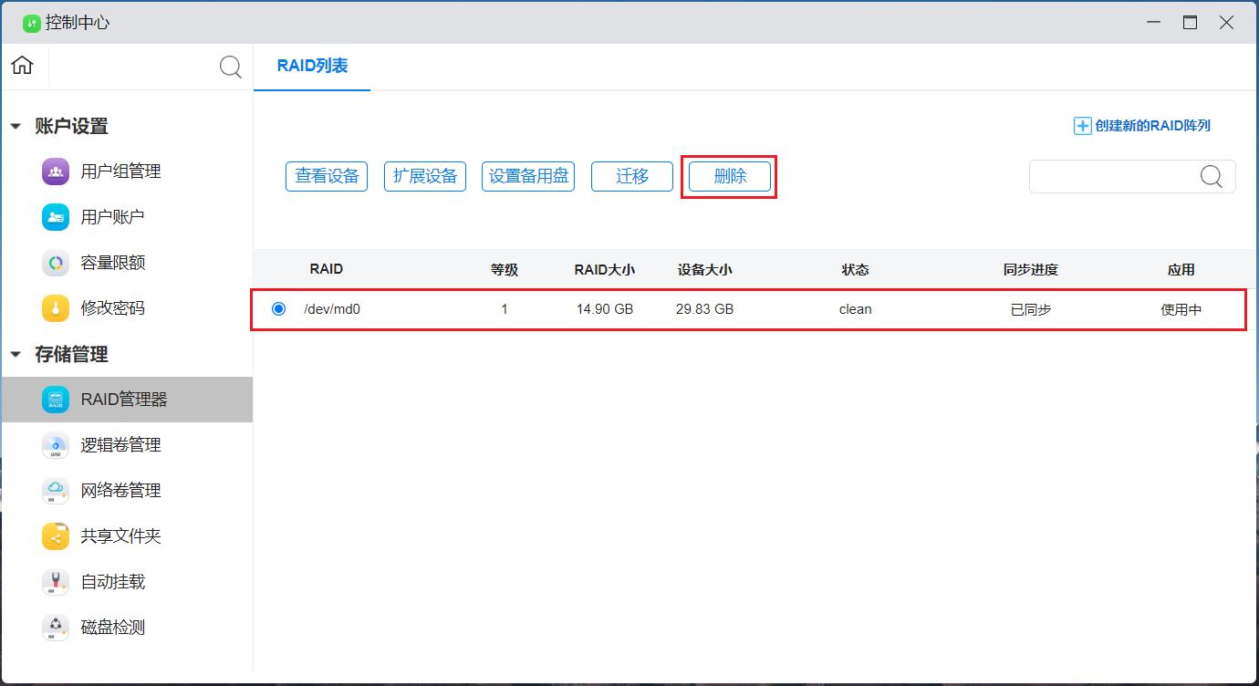
Task: Switch to the RAID列表 tab
Action: point(312,66)
